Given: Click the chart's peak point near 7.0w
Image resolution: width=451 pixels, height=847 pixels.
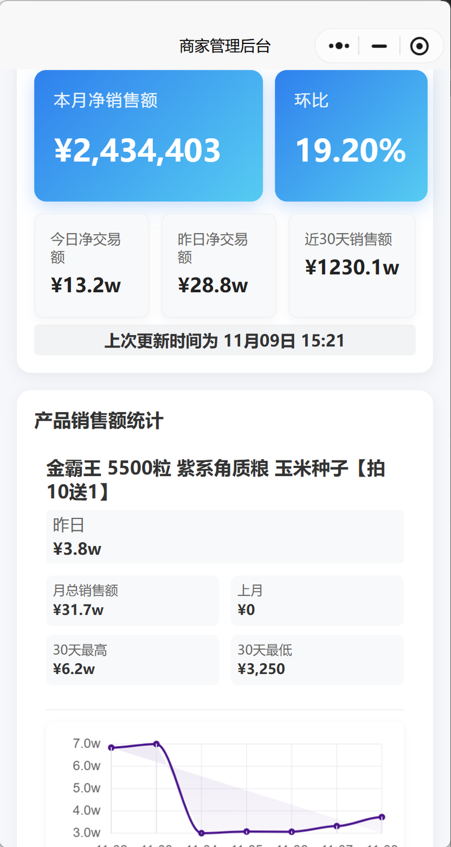Looking at the screenshot, I should (156, 744).
